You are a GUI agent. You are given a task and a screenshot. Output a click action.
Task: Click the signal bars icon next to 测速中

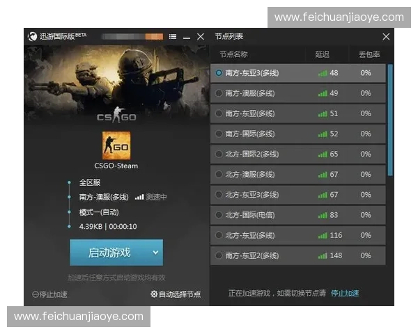[139, 197]
